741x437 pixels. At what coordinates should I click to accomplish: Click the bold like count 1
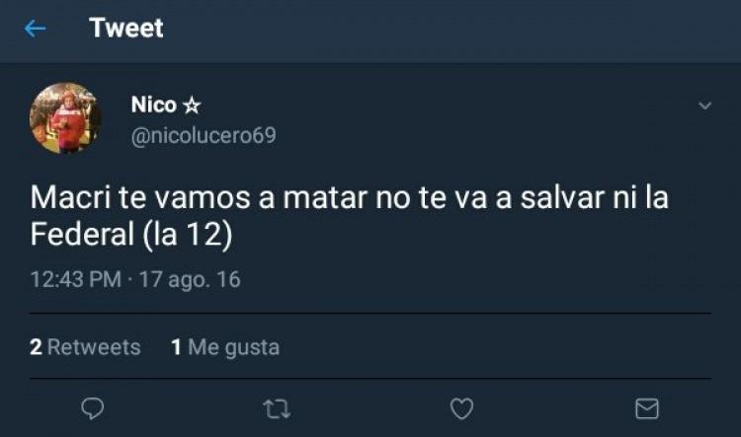coord(176,347)
